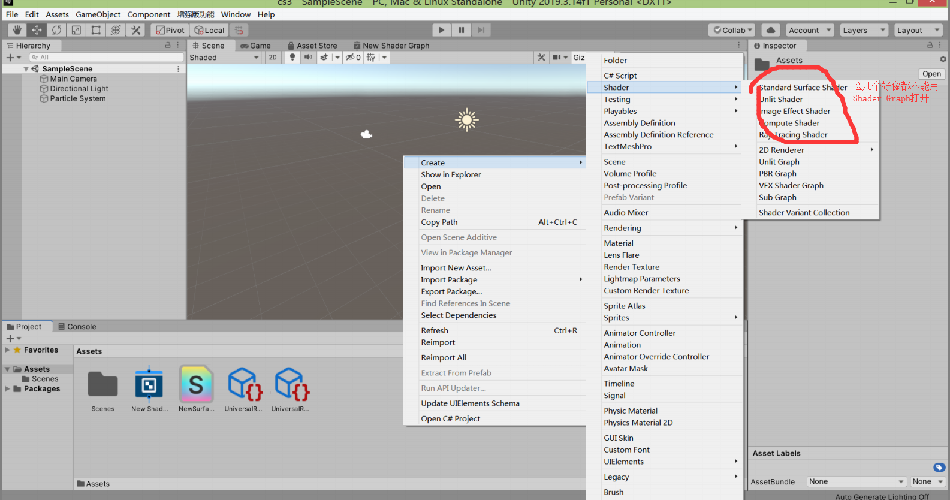Open Account dropdown
This screenshot has height=500, width=950.
(809, 30)
